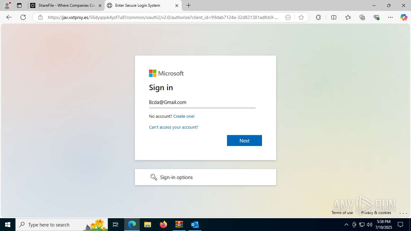Click the taskbar search box
The width and height of the screenshot is (411, 231).
click(x=62, y=225)
